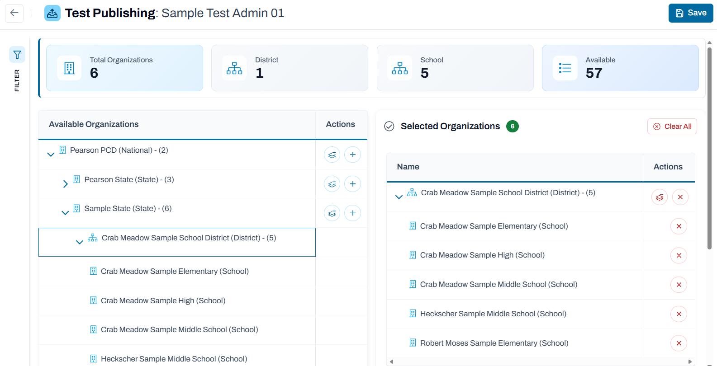717x366 pixels.
Task: Click the vertical FILTER label
Action: (x=17, y=80)
